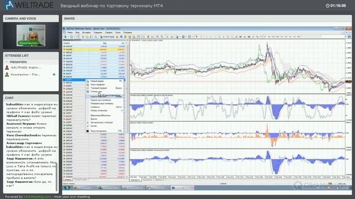The width and height of the screenshot is (355, 199).
Task: Click Indicators list toolbar icon
Action: coord(177,36)
